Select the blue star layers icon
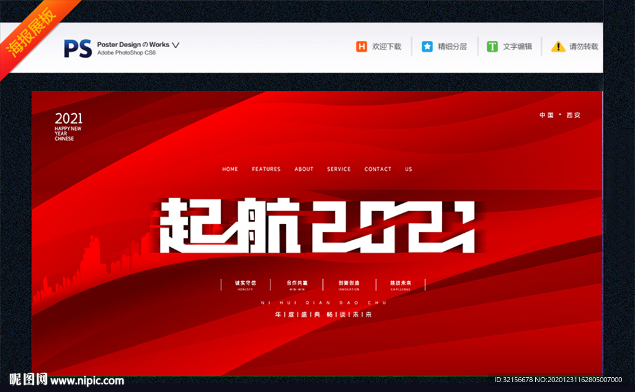635x392 pixels. point(427,46)
